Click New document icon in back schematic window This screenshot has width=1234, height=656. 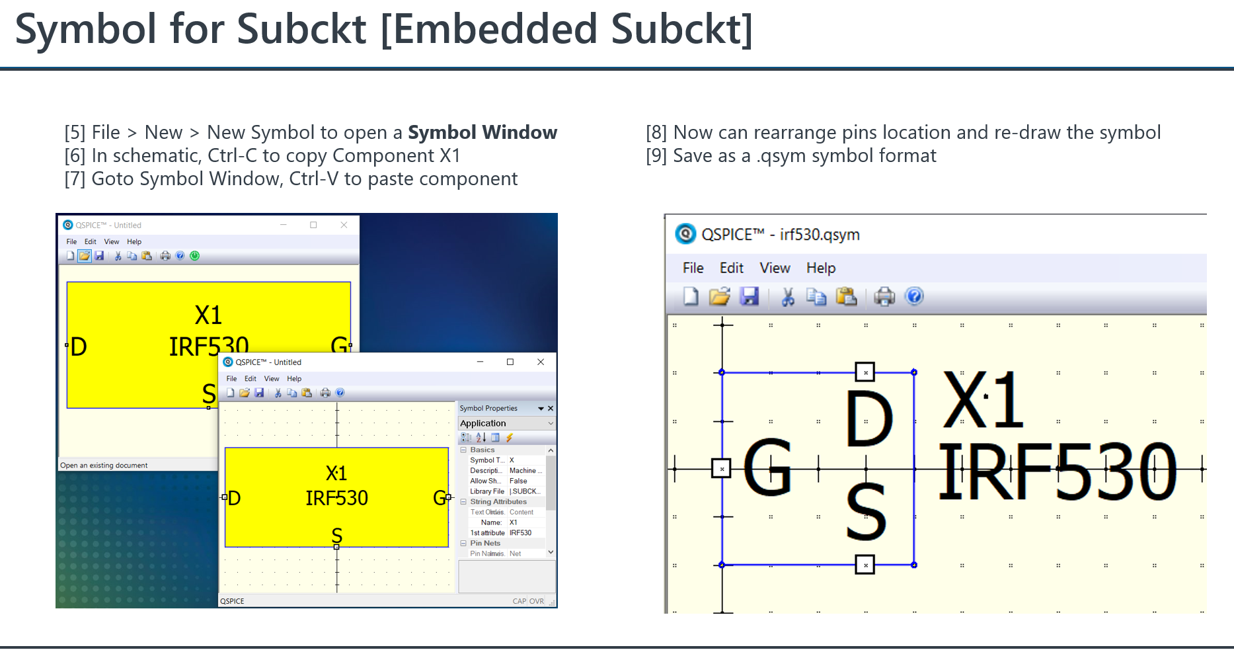[x=70, y=256]
